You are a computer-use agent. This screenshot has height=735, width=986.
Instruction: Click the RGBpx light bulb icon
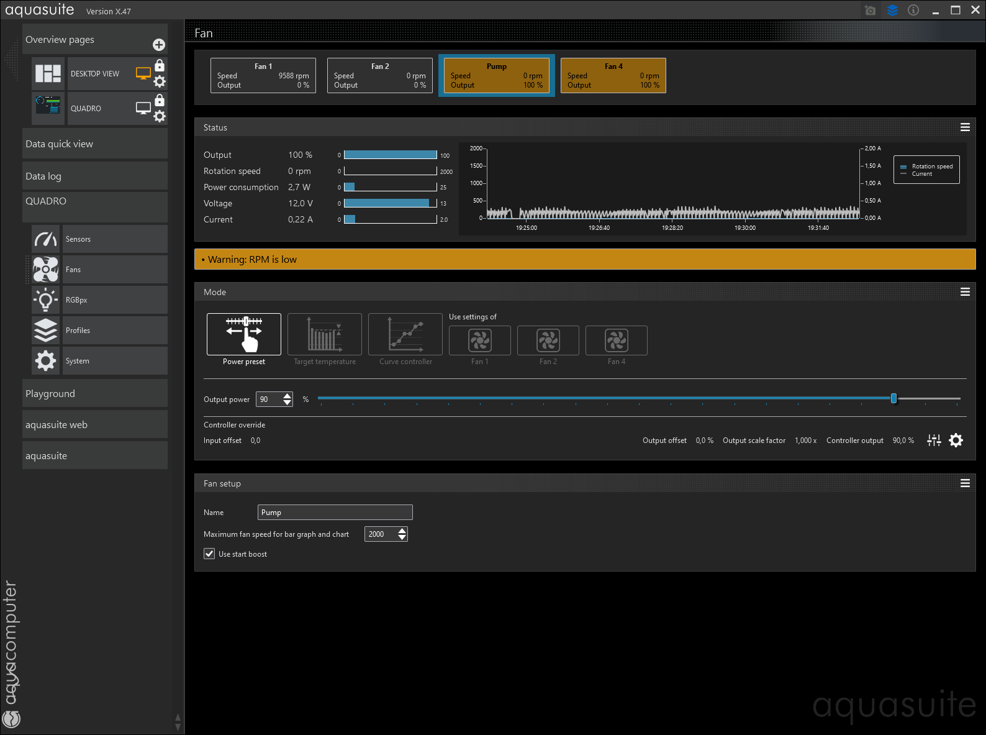[x=46, y=300]
